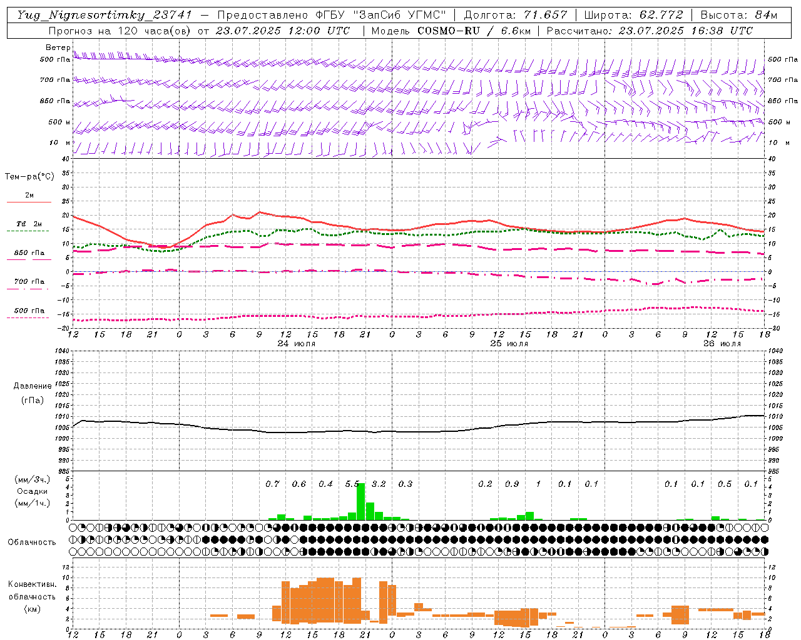Click the Конвективн. облачность label
This screenshot has height=640, width=801.
(x=32, y=590)
